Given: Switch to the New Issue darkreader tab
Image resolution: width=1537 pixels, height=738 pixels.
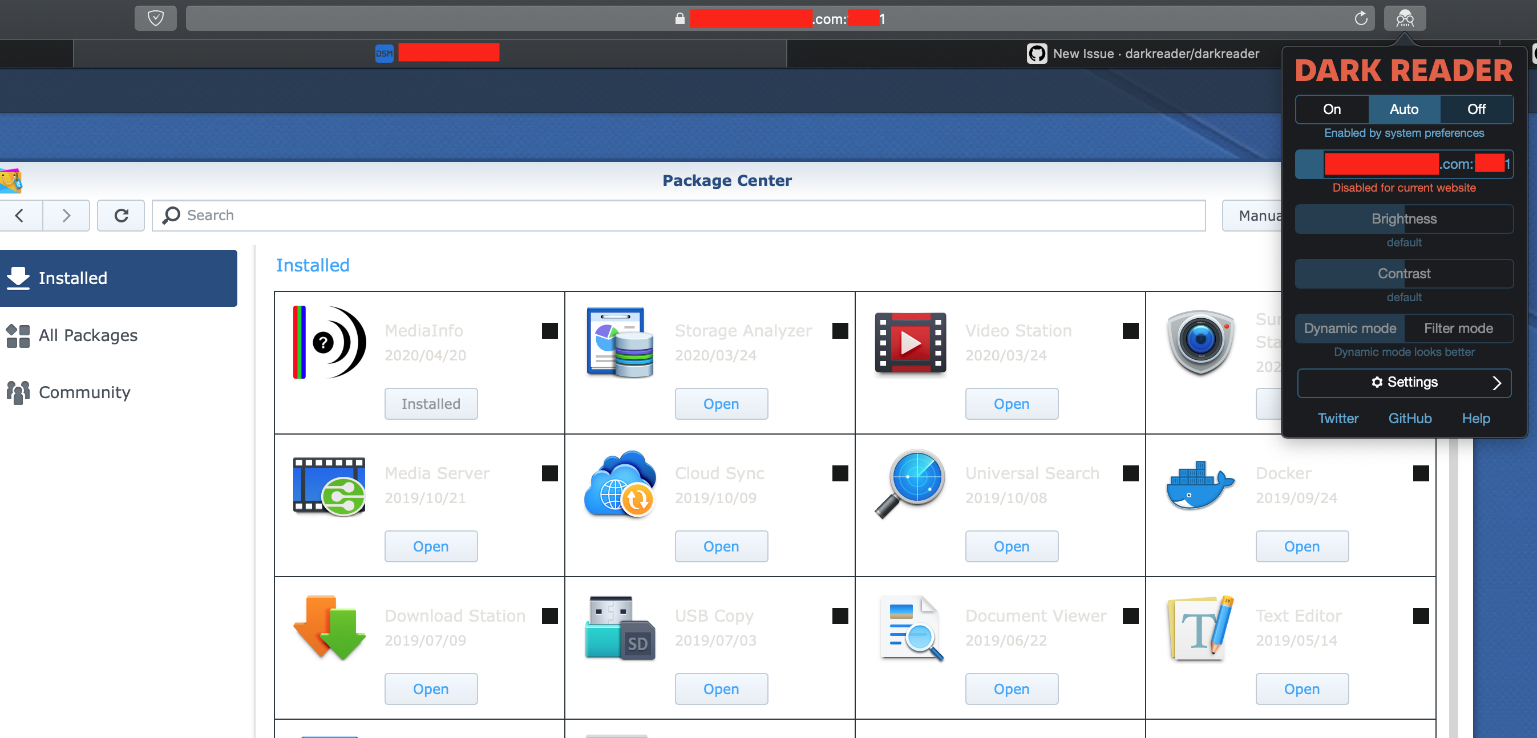Looking at the screenshot, I should (x=1143, y=54).
